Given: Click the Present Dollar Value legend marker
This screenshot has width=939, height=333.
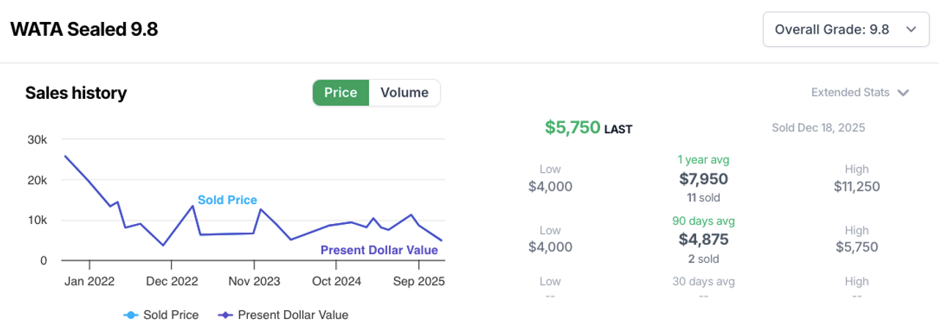Looking at the screenshot, I should [225, 315].
